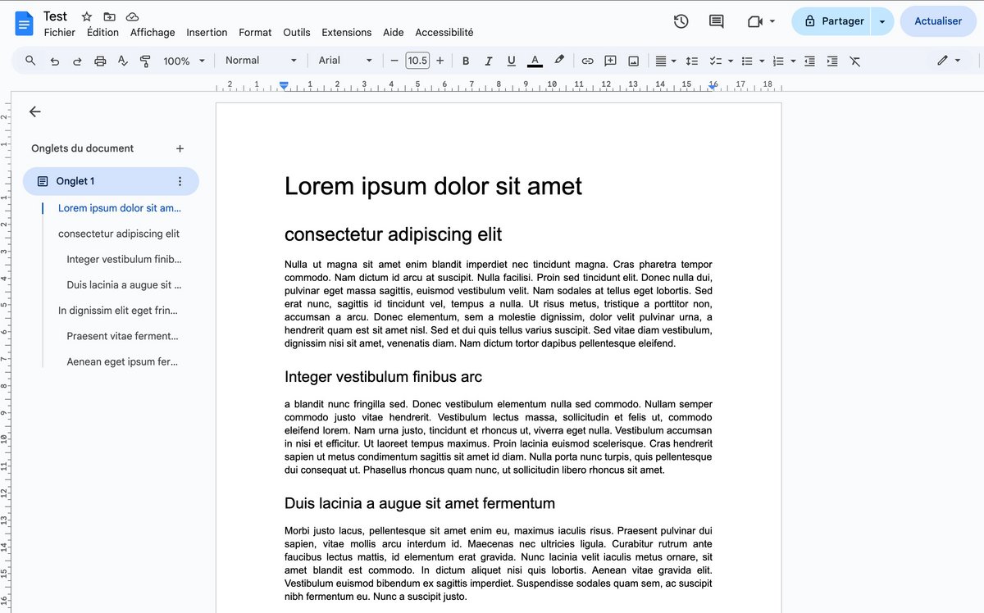Click the print icon in the toolbar

100,61
